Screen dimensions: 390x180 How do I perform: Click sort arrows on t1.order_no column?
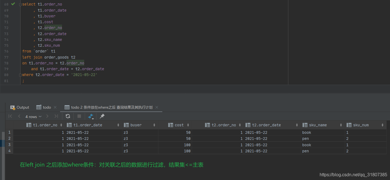click(61, 125)
